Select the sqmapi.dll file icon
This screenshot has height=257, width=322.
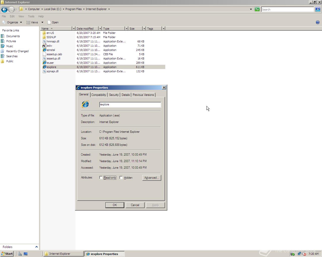click(x=44, y=71)
